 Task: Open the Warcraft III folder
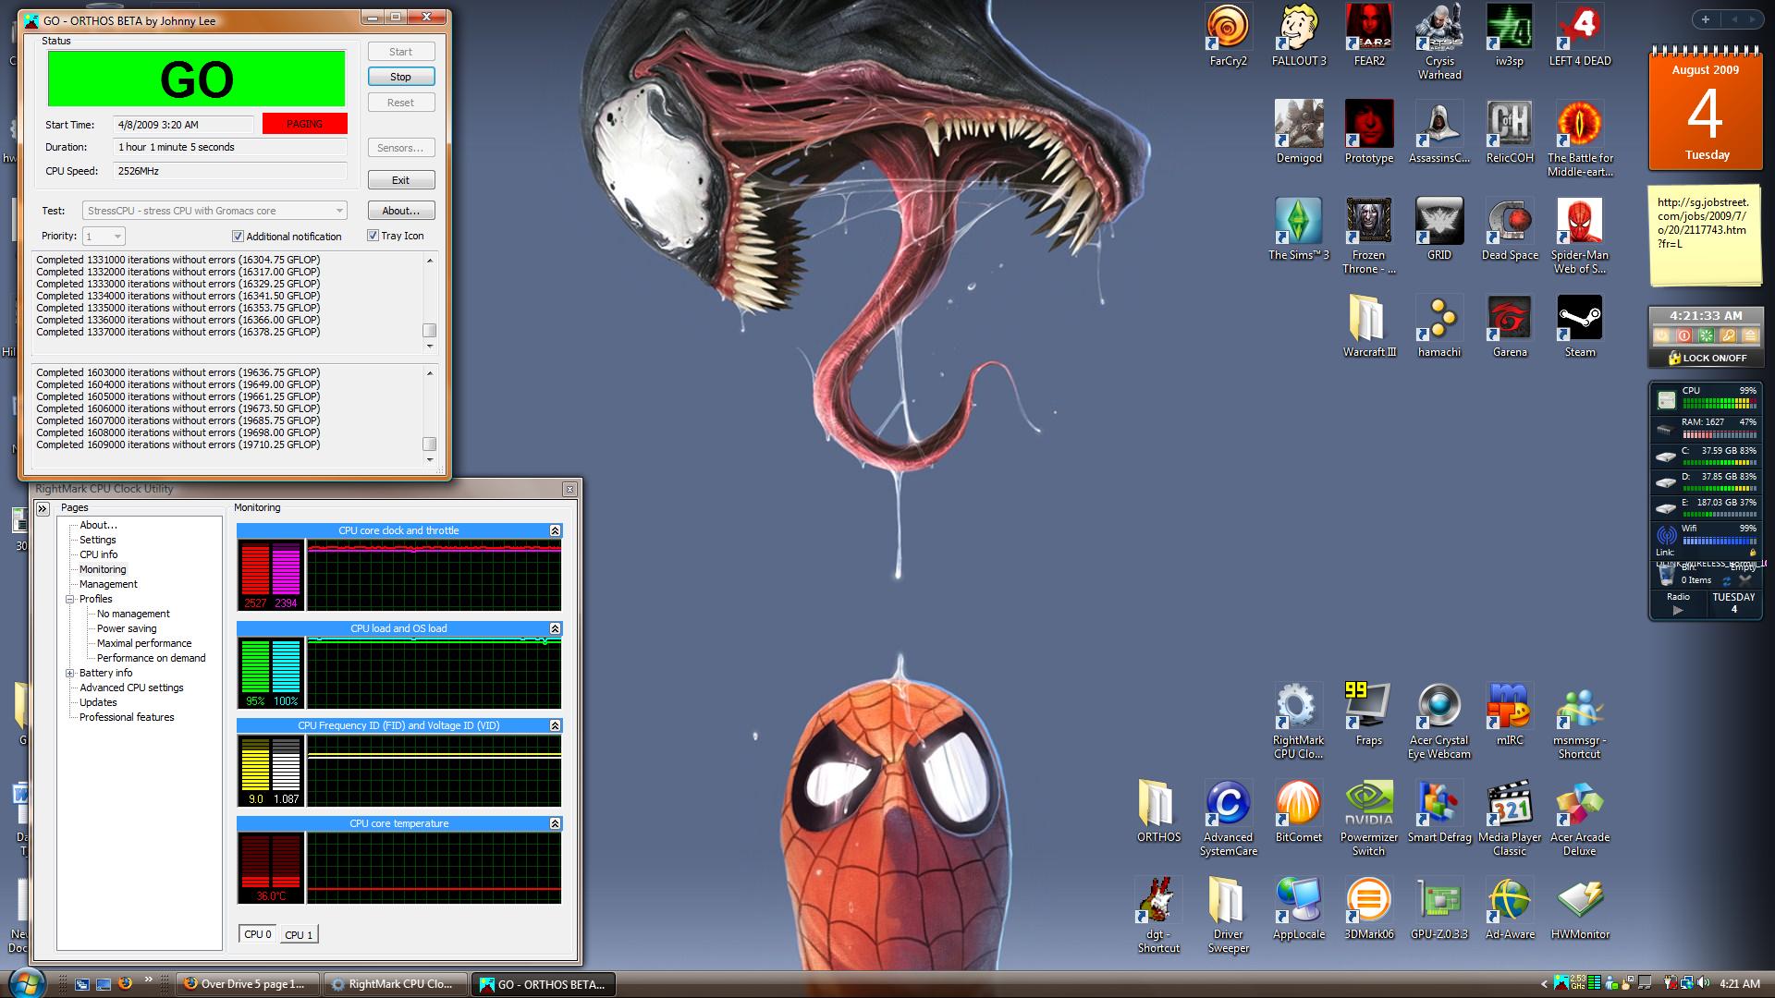pyautogui.click(x=1368, y=326)
